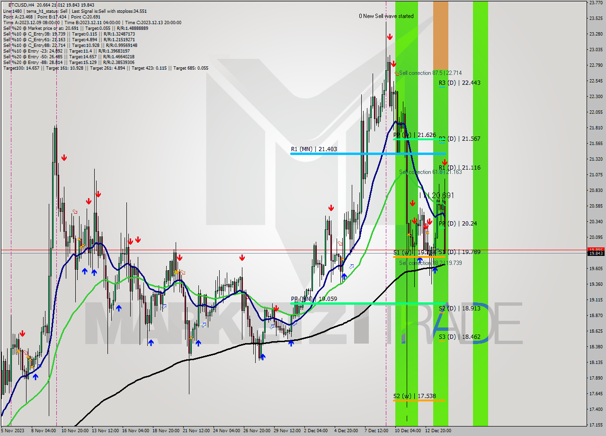Select the C_Entry61: 21.163 sell line
This screenshot has width=606, height=436.
coord(69,39)
